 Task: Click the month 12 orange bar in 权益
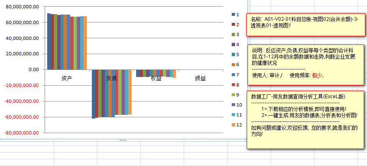click(174, 74)
